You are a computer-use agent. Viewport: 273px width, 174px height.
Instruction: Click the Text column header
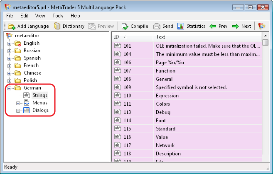point(207,37)
